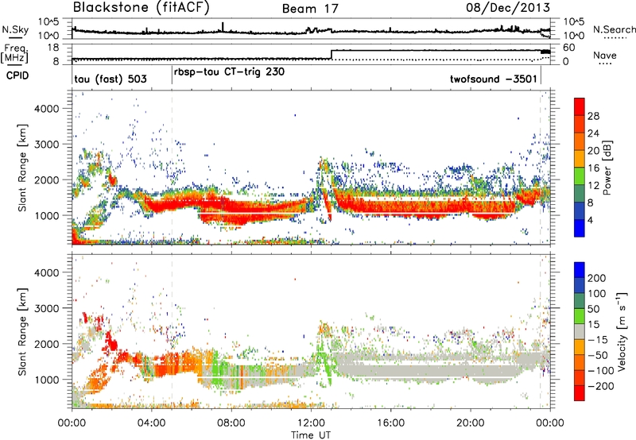Image resolution: width=636 pixels, height=440 pixels.
Task: Click the '16:00' time axis label
Action: click(390, 423)
